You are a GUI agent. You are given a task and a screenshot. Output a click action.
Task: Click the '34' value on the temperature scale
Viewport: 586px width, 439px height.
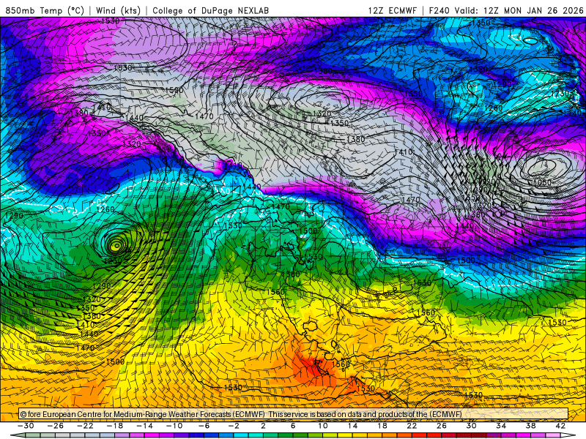[501, 426]
